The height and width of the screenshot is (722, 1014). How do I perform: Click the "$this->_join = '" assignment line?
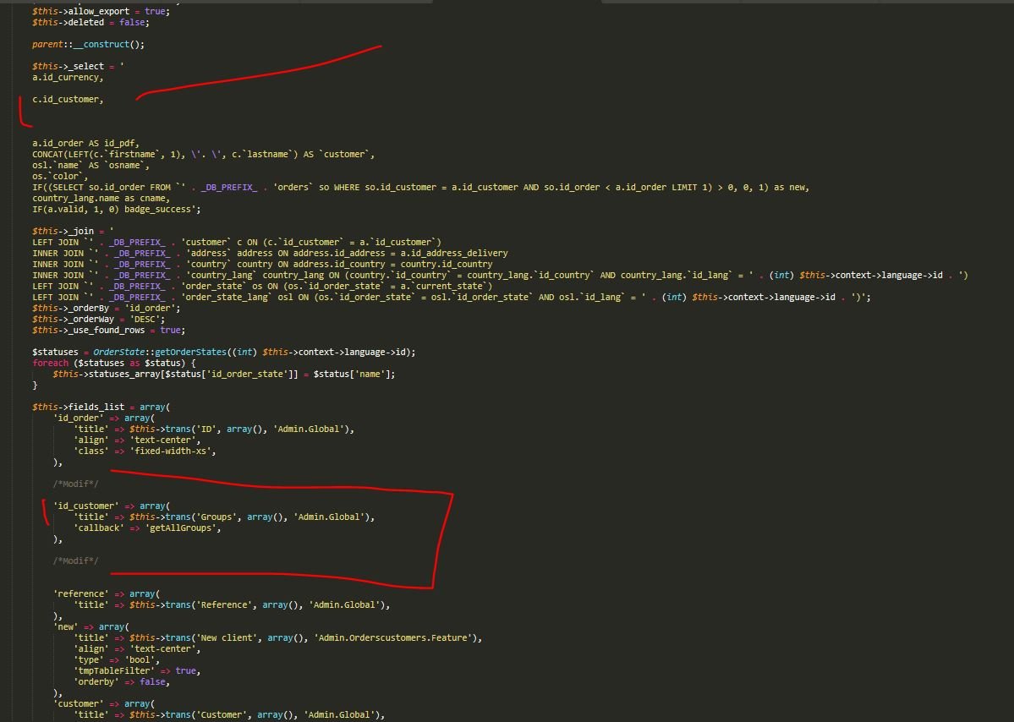(x=73, y=232)
